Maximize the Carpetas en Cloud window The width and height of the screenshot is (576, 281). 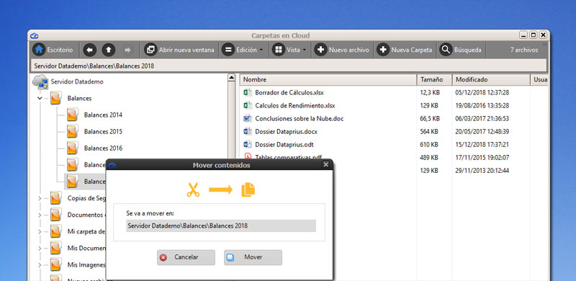tap(533, 35)
